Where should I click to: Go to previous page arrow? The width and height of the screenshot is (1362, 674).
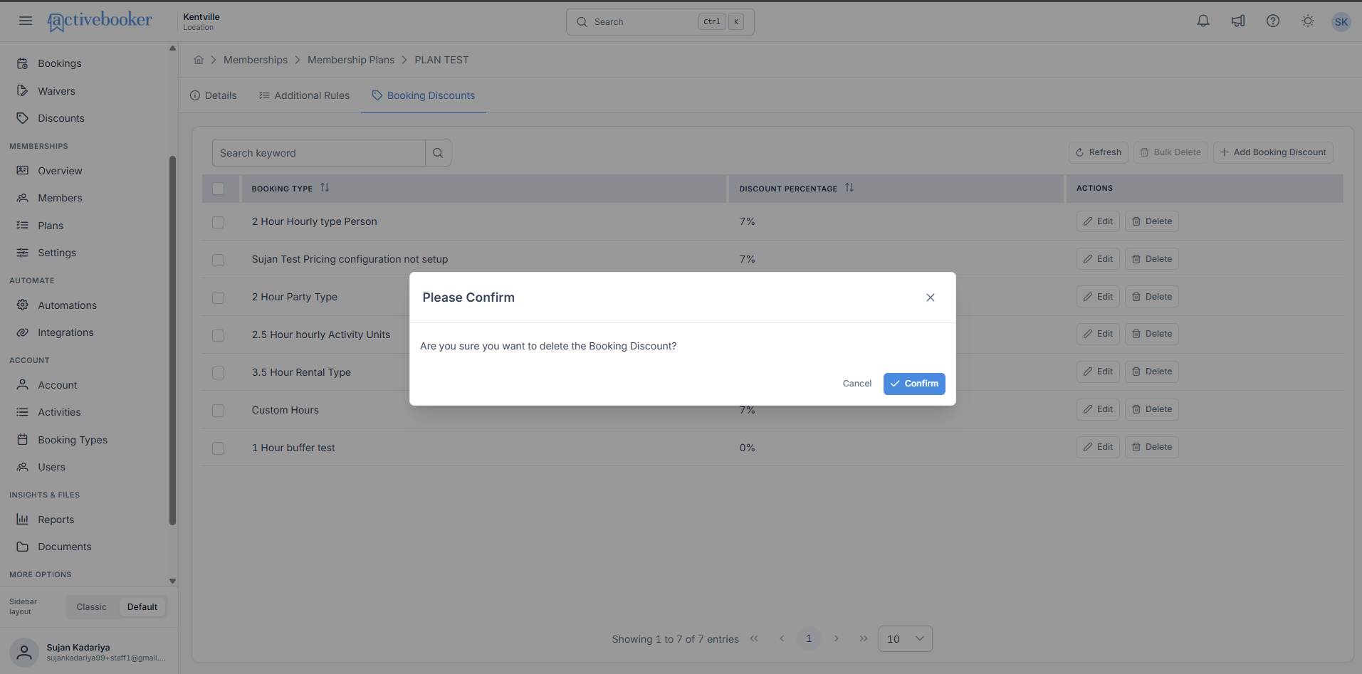tap(782, 638)
